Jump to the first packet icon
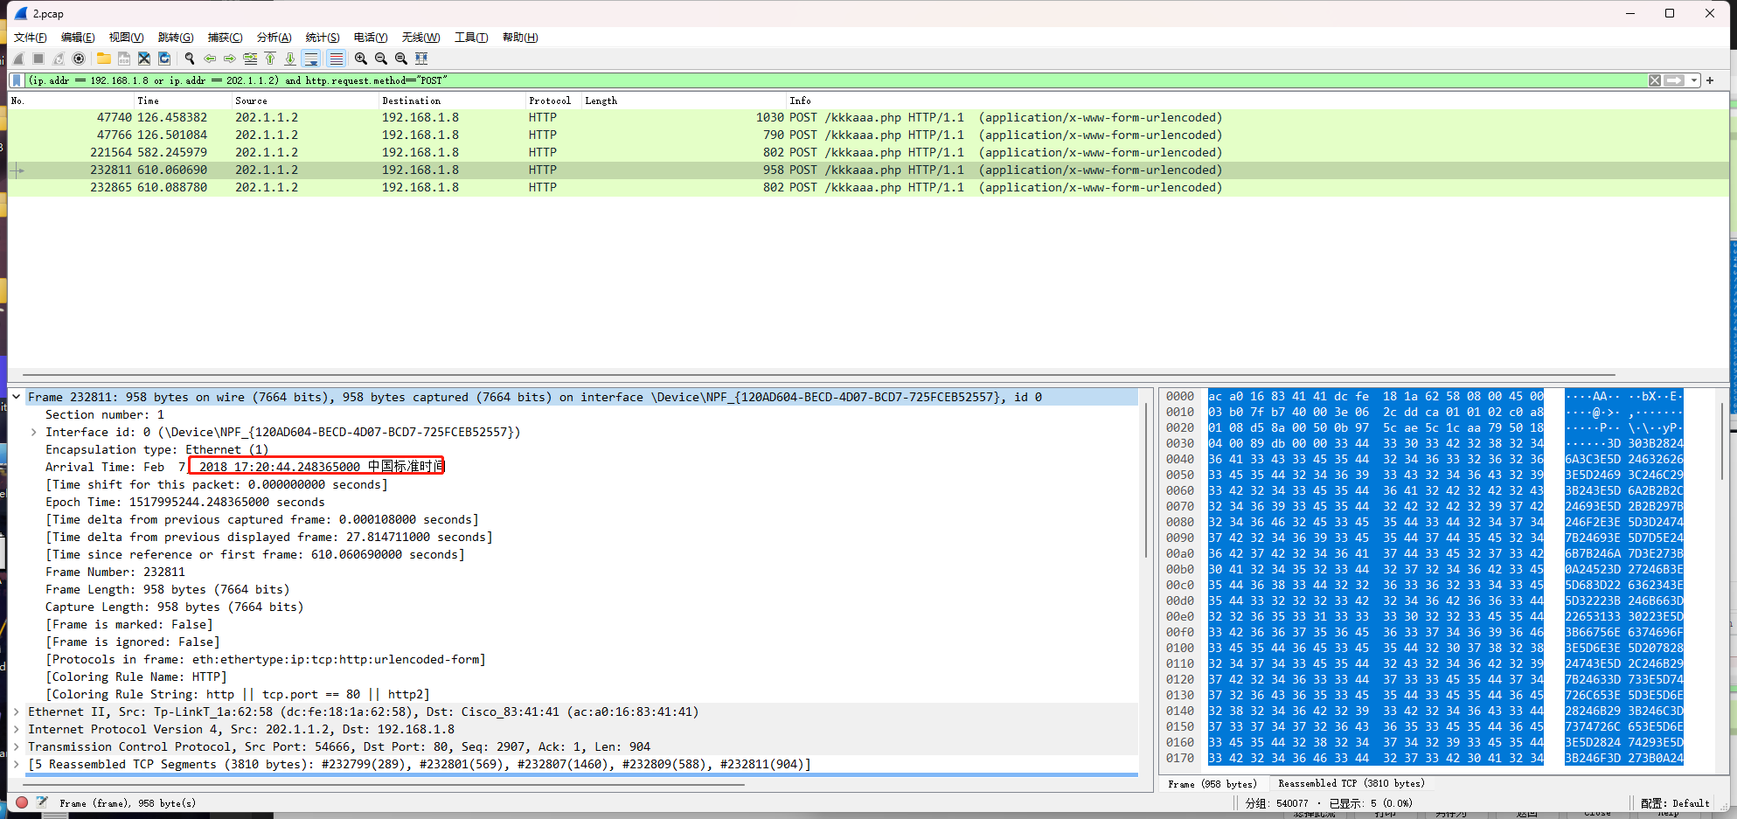The image size is (1737, 819). tap(270, 59)
